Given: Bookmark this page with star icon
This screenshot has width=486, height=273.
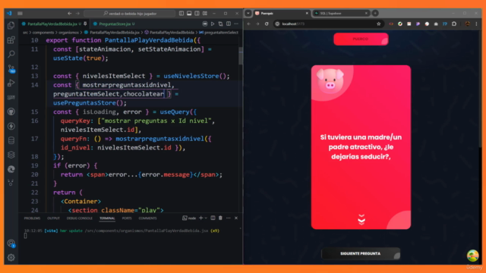Looking at the screenshot, I should coord(378,24).
